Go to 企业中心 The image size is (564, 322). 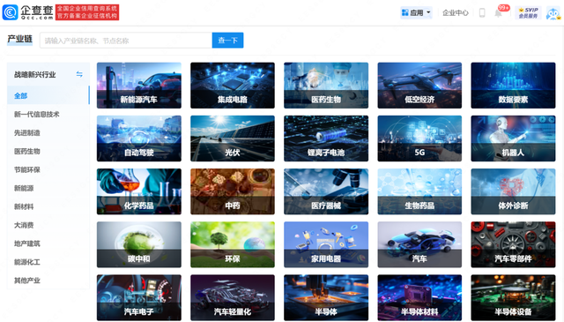(456, 13)
